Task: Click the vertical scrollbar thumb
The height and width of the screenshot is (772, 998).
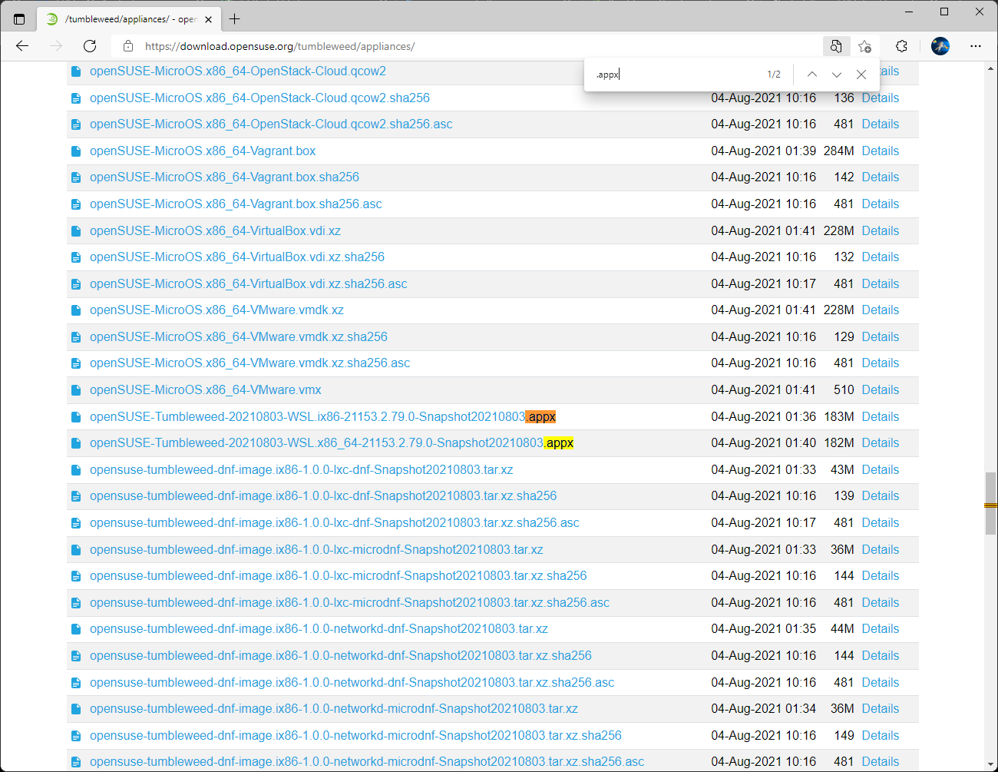Action: [990, 503]
